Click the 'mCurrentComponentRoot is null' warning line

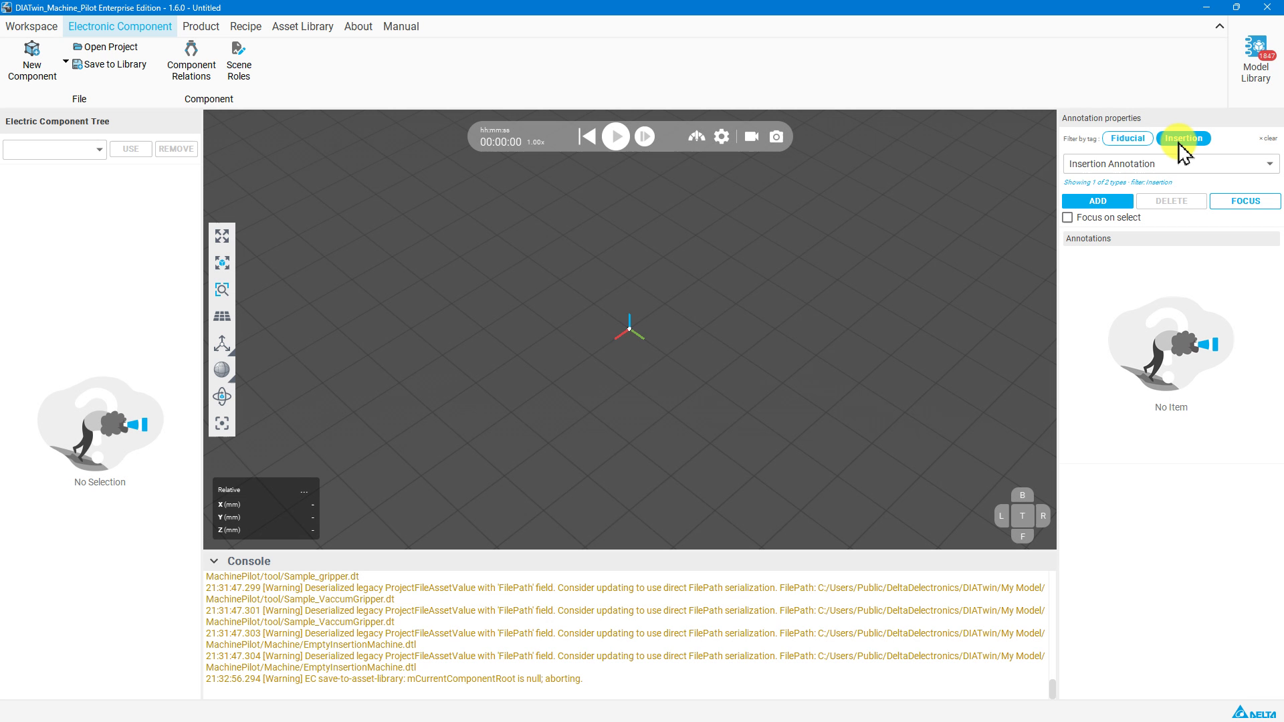[394, 679]
